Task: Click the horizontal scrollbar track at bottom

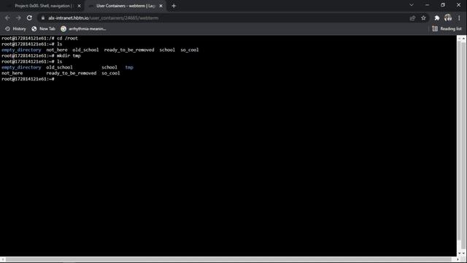Action: [228, 260]
